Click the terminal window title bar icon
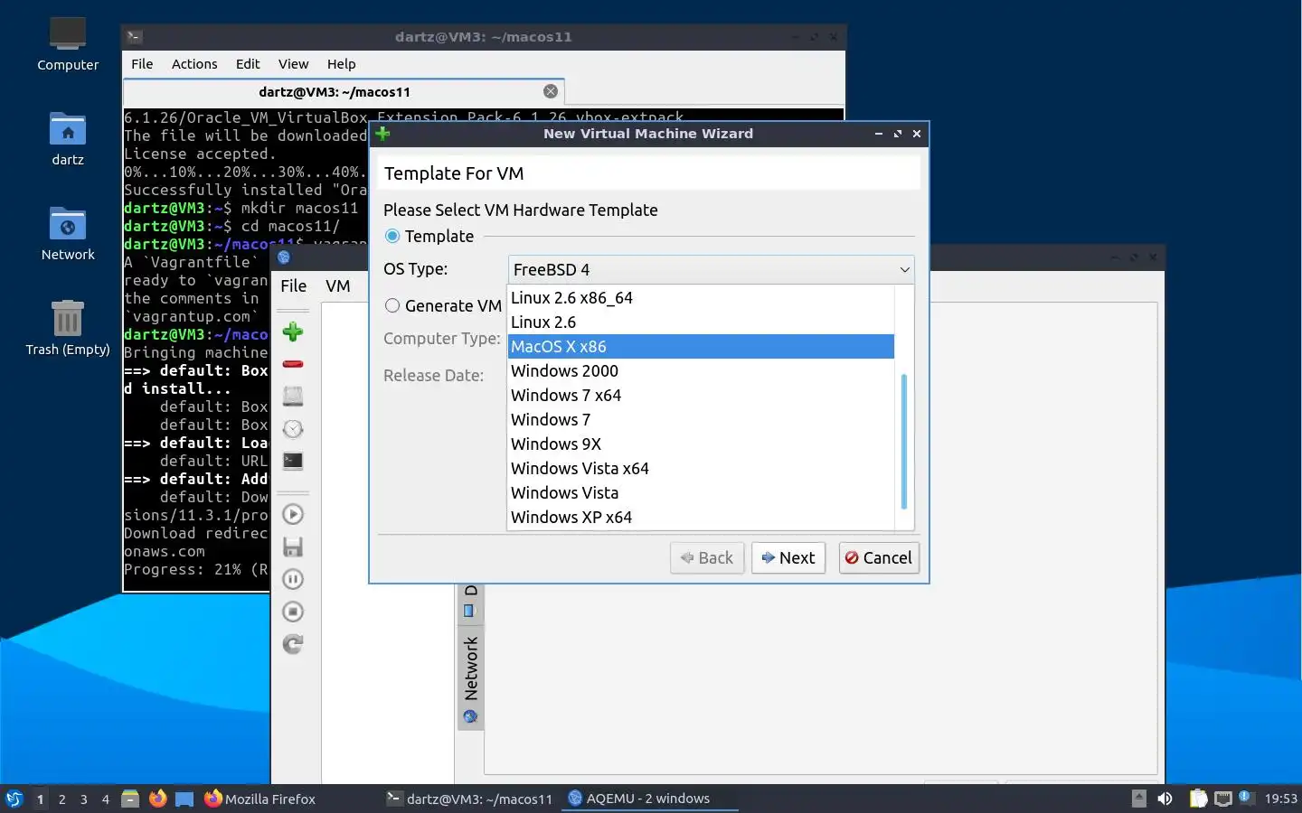 tap(134, 36)
